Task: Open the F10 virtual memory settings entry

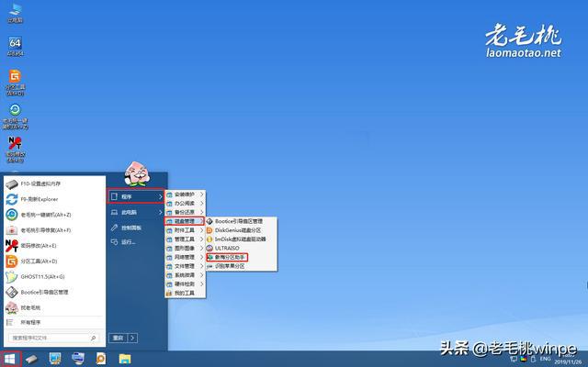Action: tap(54, 183)
